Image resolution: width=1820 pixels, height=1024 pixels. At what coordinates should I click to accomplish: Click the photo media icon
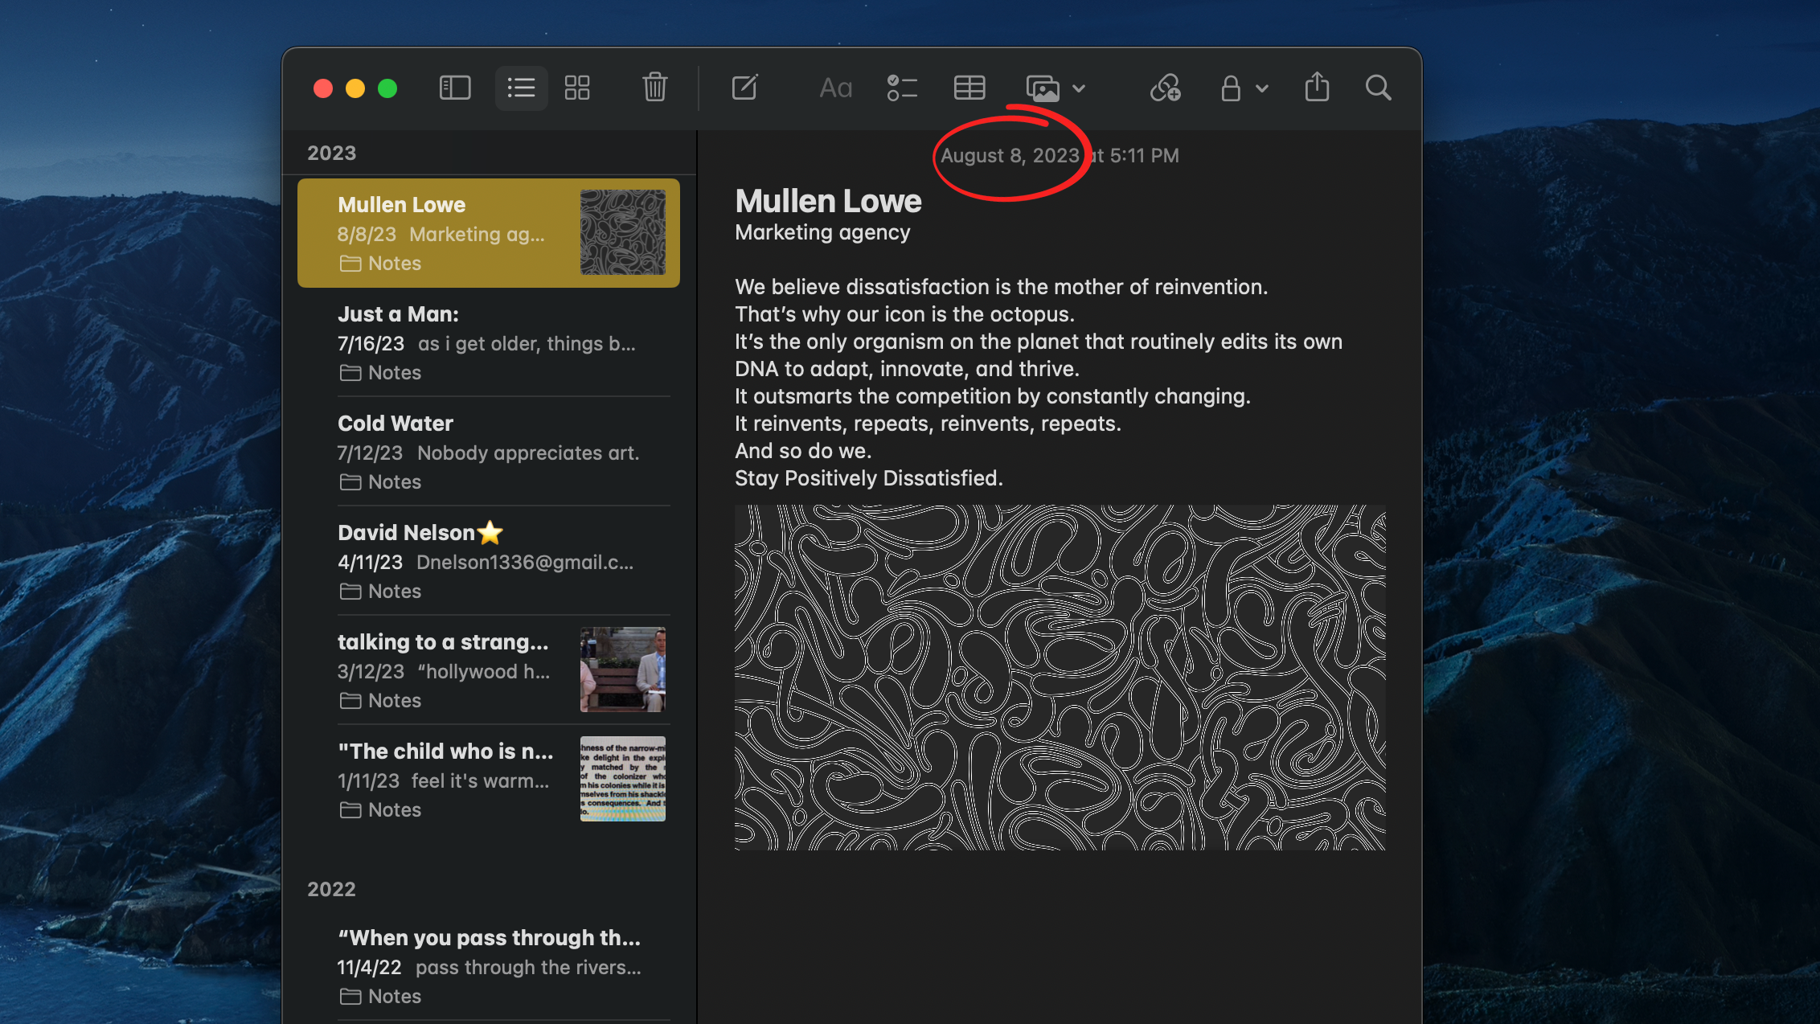pos(1043,88)
